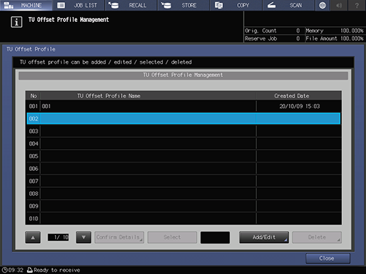Switch to the JOB LIST tab

click(x=79, y=5)
